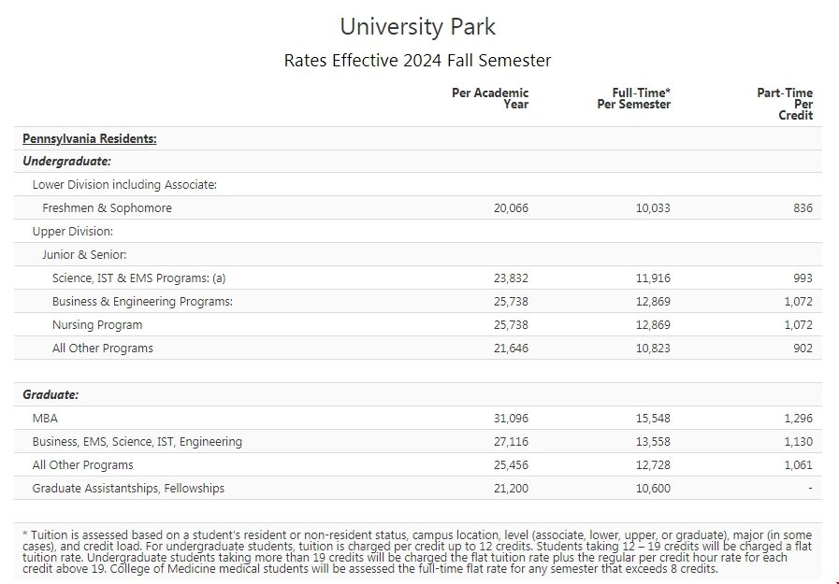The height and width of the screenshot is (584, 839).
Task: Click the Undergraduate section label
Action: click(66, 162)
